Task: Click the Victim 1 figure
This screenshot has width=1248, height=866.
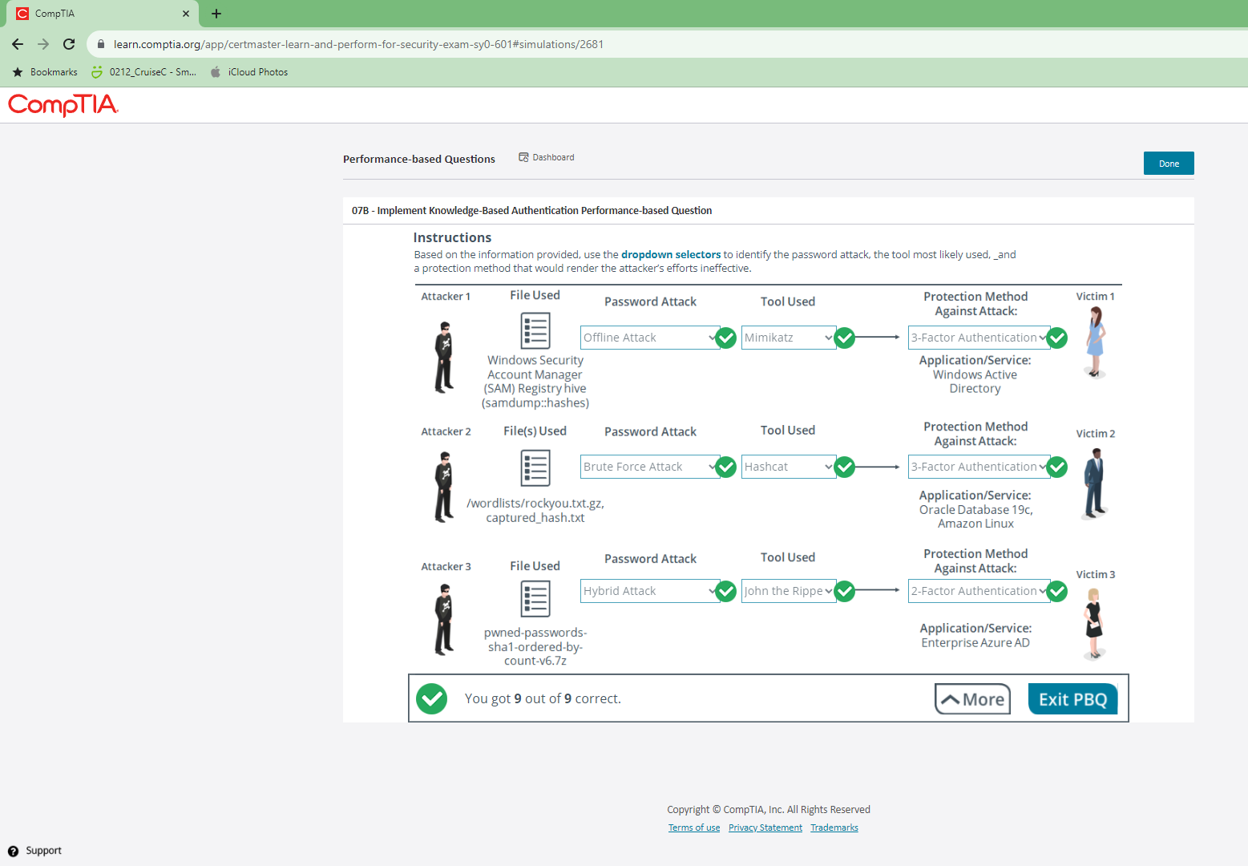Action: 1095,342
